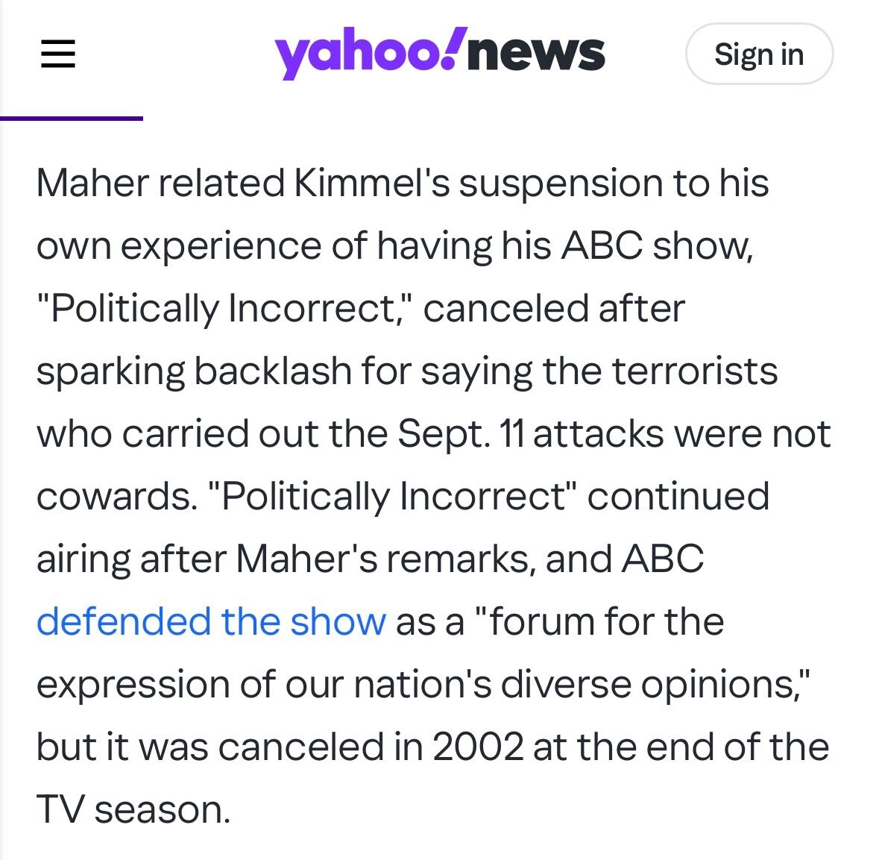
Task: Click the phrase 'ABC show' in the article
Action: [x=656, y=245]
